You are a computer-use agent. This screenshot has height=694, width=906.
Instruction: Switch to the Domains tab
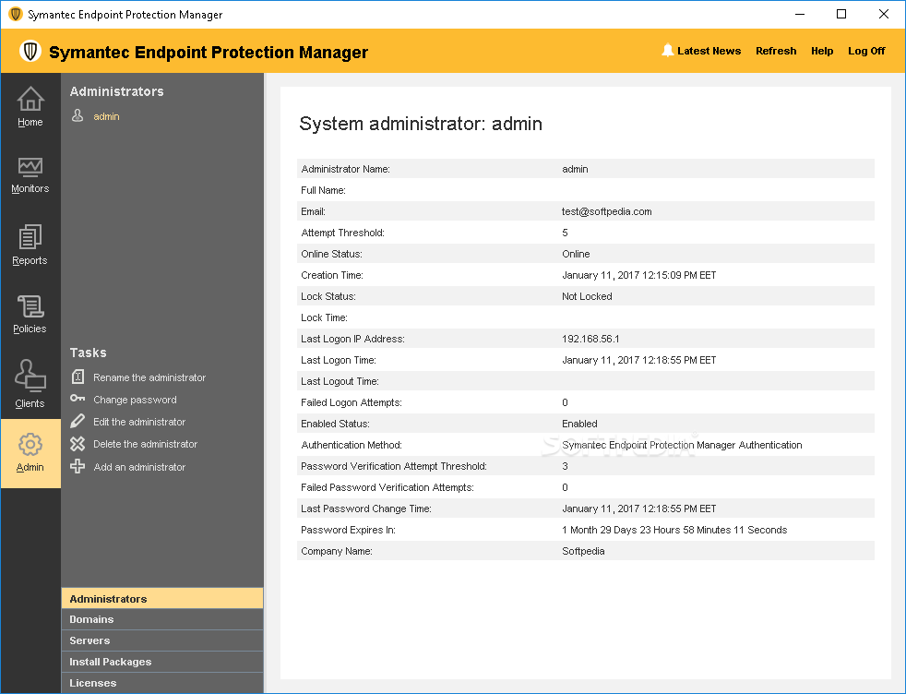pos(92,619)
